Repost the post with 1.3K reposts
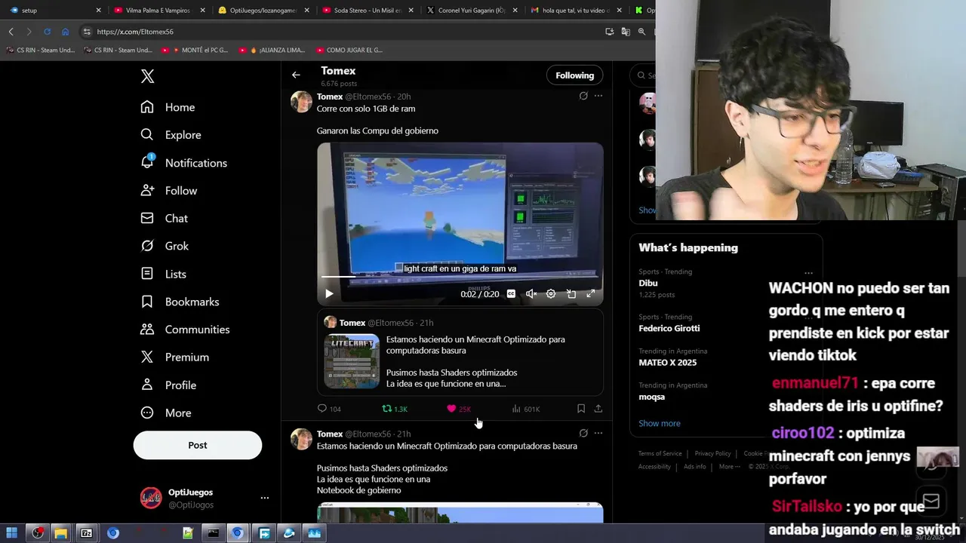The height and width of the screenshot is (543, 966). click(395, 409)
